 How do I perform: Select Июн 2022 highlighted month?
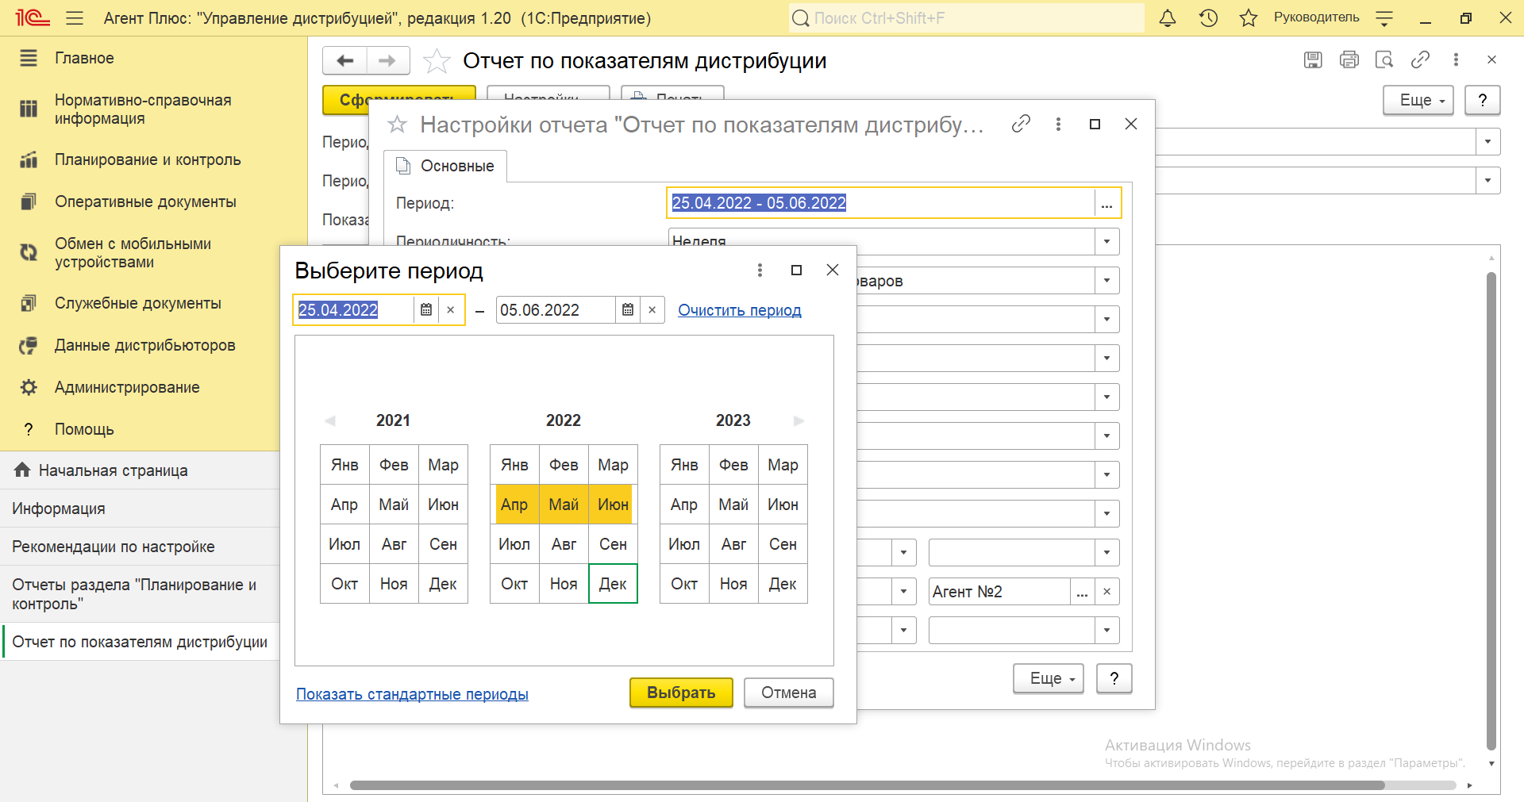point(613,505)
